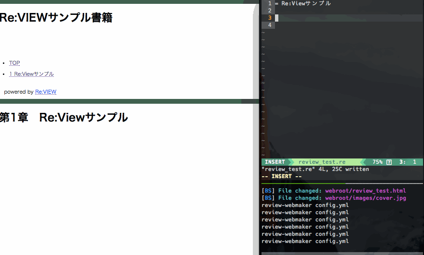Click the webroot/images/cover.jpg path in the terminal log

pyautogui.click(x=365, y=198)
